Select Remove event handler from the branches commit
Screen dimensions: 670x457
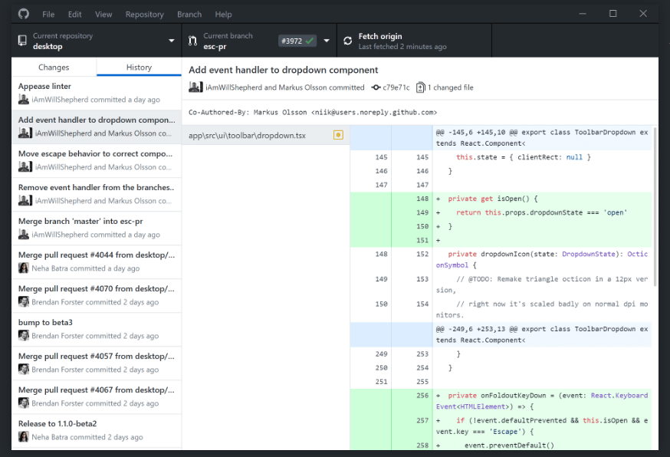click(97, 195)
